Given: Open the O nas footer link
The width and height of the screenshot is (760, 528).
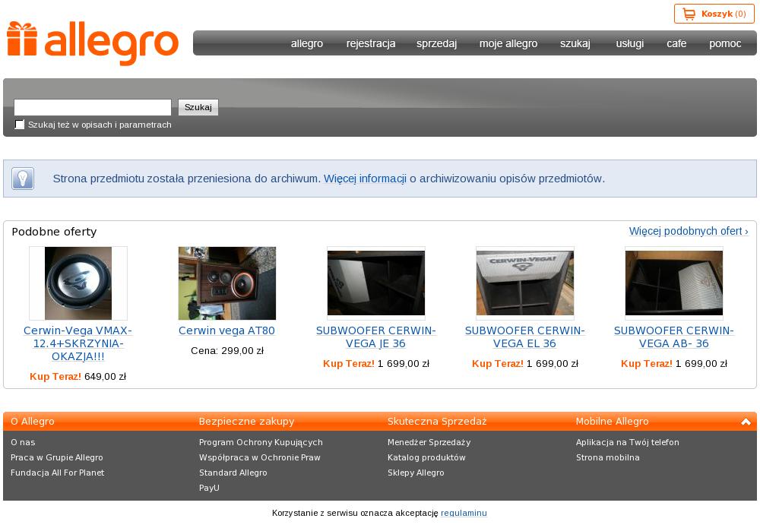Looking at the screenshot, I should 23,442.
